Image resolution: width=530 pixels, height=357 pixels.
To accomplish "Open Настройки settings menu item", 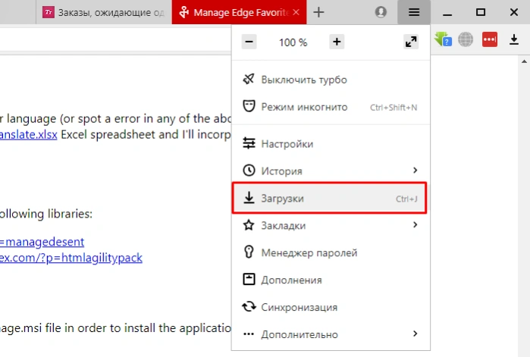I will tap(331, 144).
